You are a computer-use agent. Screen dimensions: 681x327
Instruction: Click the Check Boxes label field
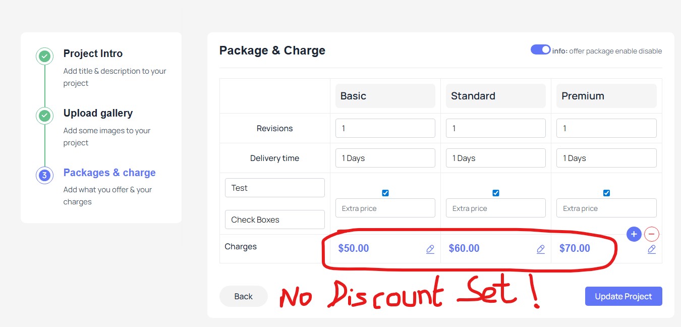click(x=274, y=220)
